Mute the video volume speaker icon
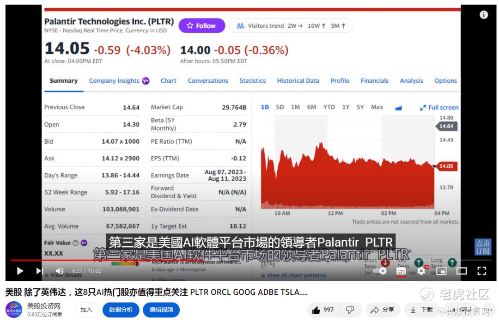Viewport: 499px width, 323px height. (x=60, y=271)
